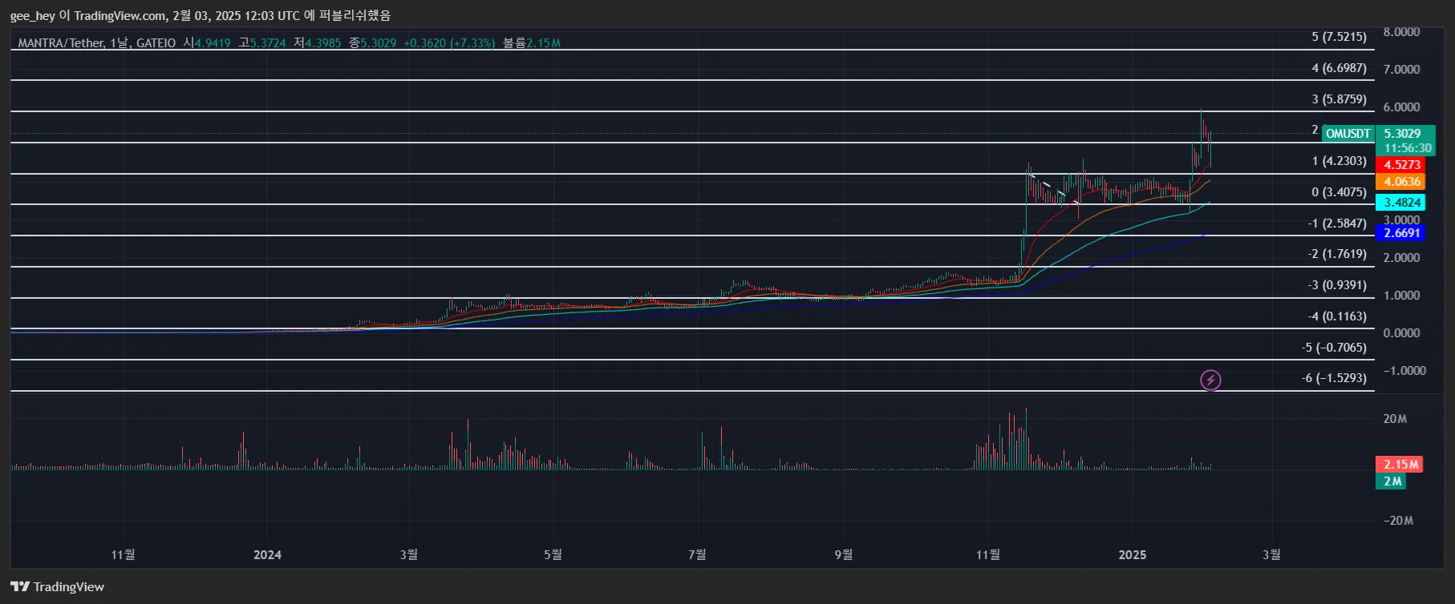The height and width of the screenshot is (604, 1455).
Task: Click the cyan 3.4824 moving average label
Action: [1401, 203]
